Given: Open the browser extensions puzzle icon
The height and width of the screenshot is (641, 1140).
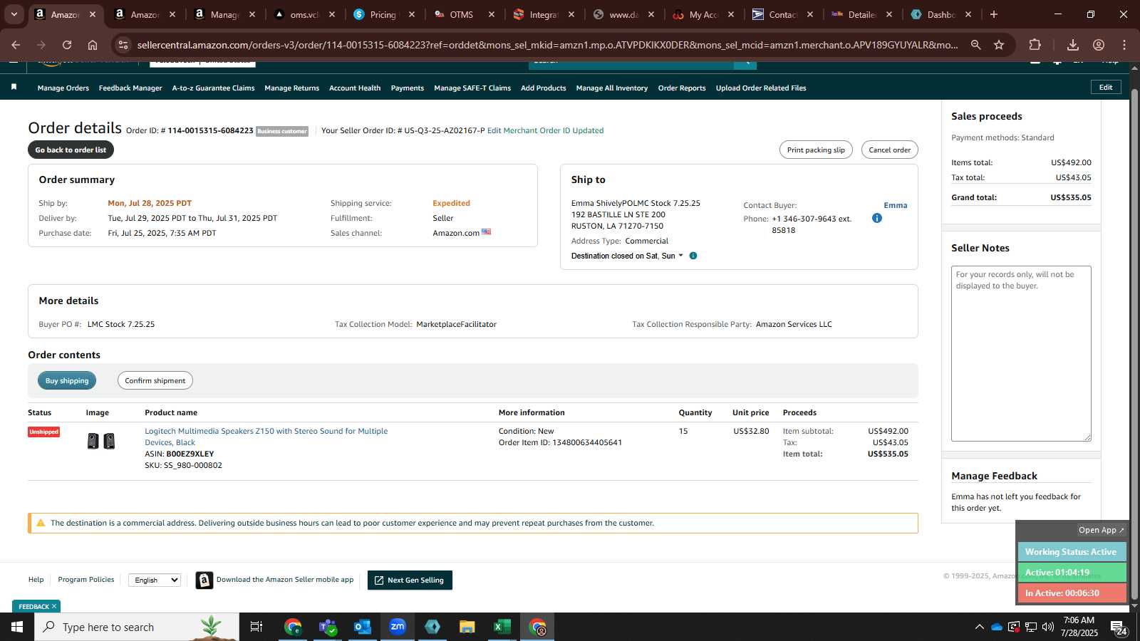Looking at the screenshot, I should 1035,45.
